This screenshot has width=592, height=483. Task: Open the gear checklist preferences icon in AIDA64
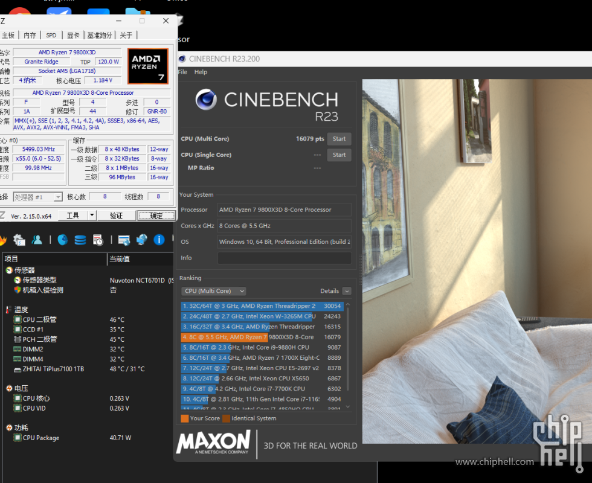pyautogui.click(x=19, y=240)
